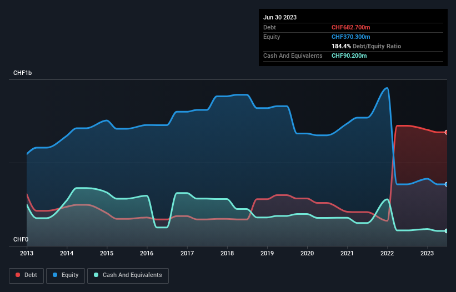The width and height of the screenshot is (456, 292).
Task: Click the 2023 x-axis label
Action: coord(427,253)
